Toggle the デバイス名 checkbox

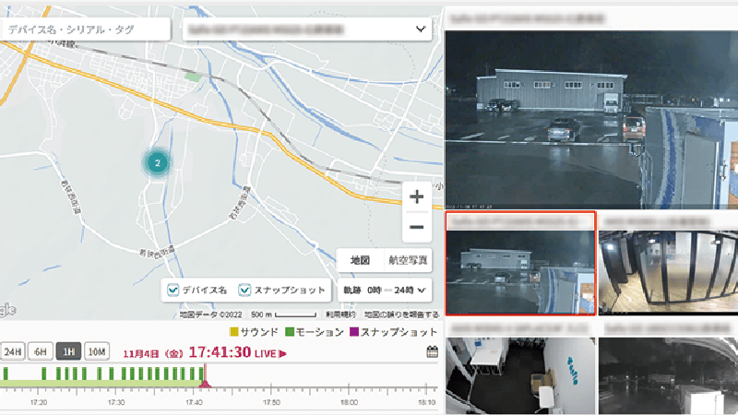(173, 290)
